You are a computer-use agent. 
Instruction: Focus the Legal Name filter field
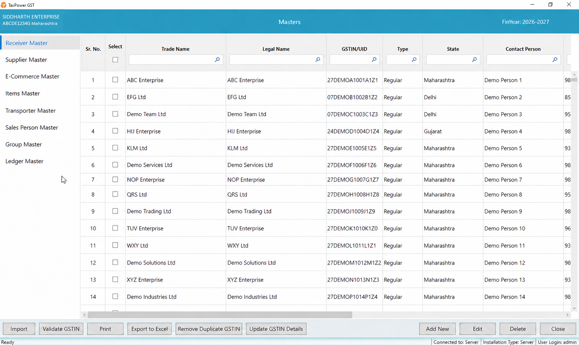click(x=276, y=59)
